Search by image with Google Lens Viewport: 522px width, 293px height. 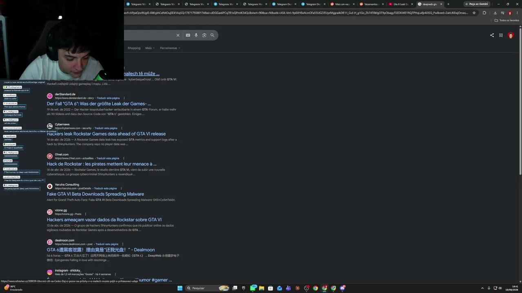204,35
